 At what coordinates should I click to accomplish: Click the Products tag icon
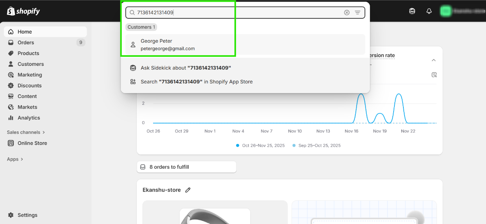point(11,53)
